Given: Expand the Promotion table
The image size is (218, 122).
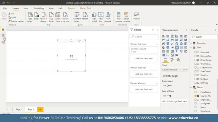Looking at the screenshot, I should pos(191,43).
